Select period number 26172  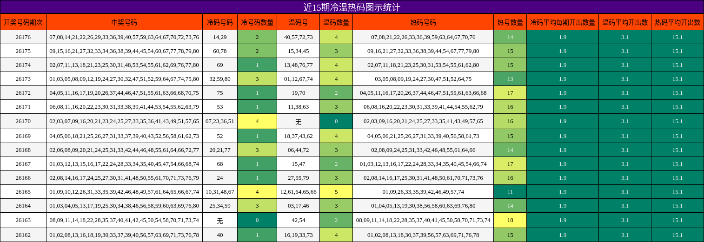point(23,93)
